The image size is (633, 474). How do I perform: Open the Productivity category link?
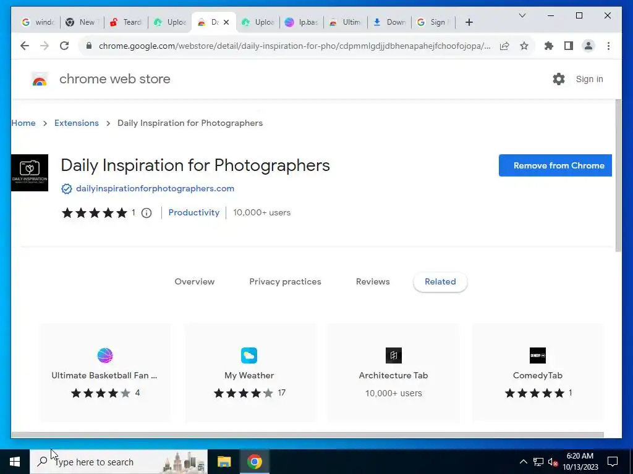[x=193, y=212]
